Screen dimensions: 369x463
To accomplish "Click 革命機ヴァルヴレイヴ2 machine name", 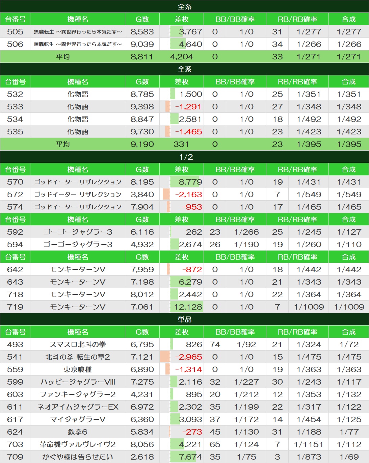I will [x=78, y=444].
